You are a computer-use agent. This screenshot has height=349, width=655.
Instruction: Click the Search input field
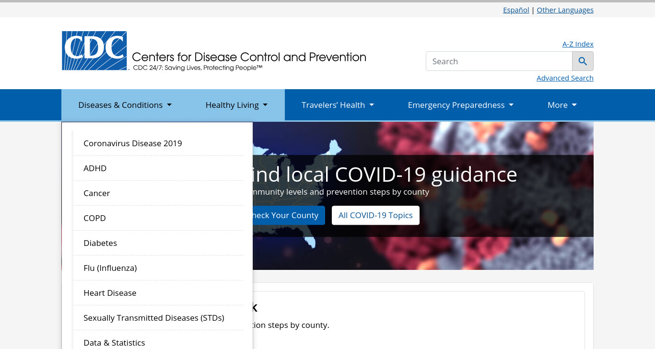tap(499, 61)
